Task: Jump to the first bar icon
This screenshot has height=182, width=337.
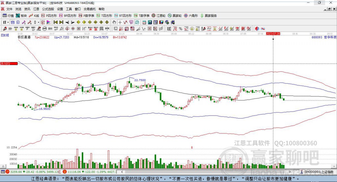Action: click(x=55, y=22)
